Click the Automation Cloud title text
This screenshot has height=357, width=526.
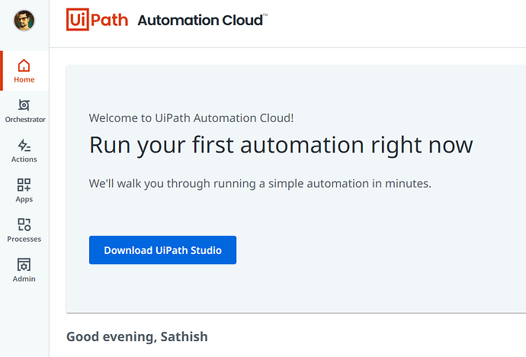click(200, 21)
